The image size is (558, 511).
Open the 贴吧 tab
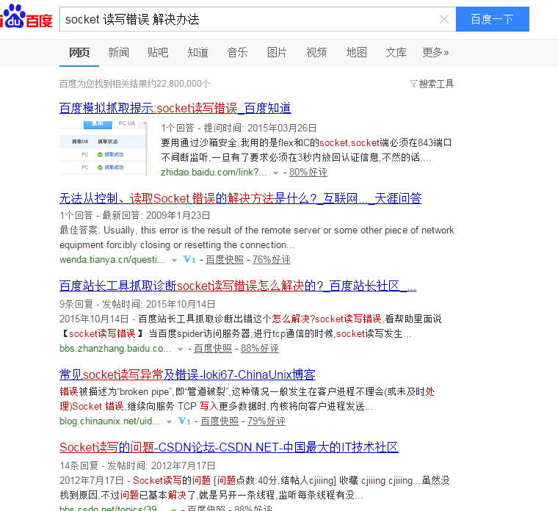coord(158,53)
